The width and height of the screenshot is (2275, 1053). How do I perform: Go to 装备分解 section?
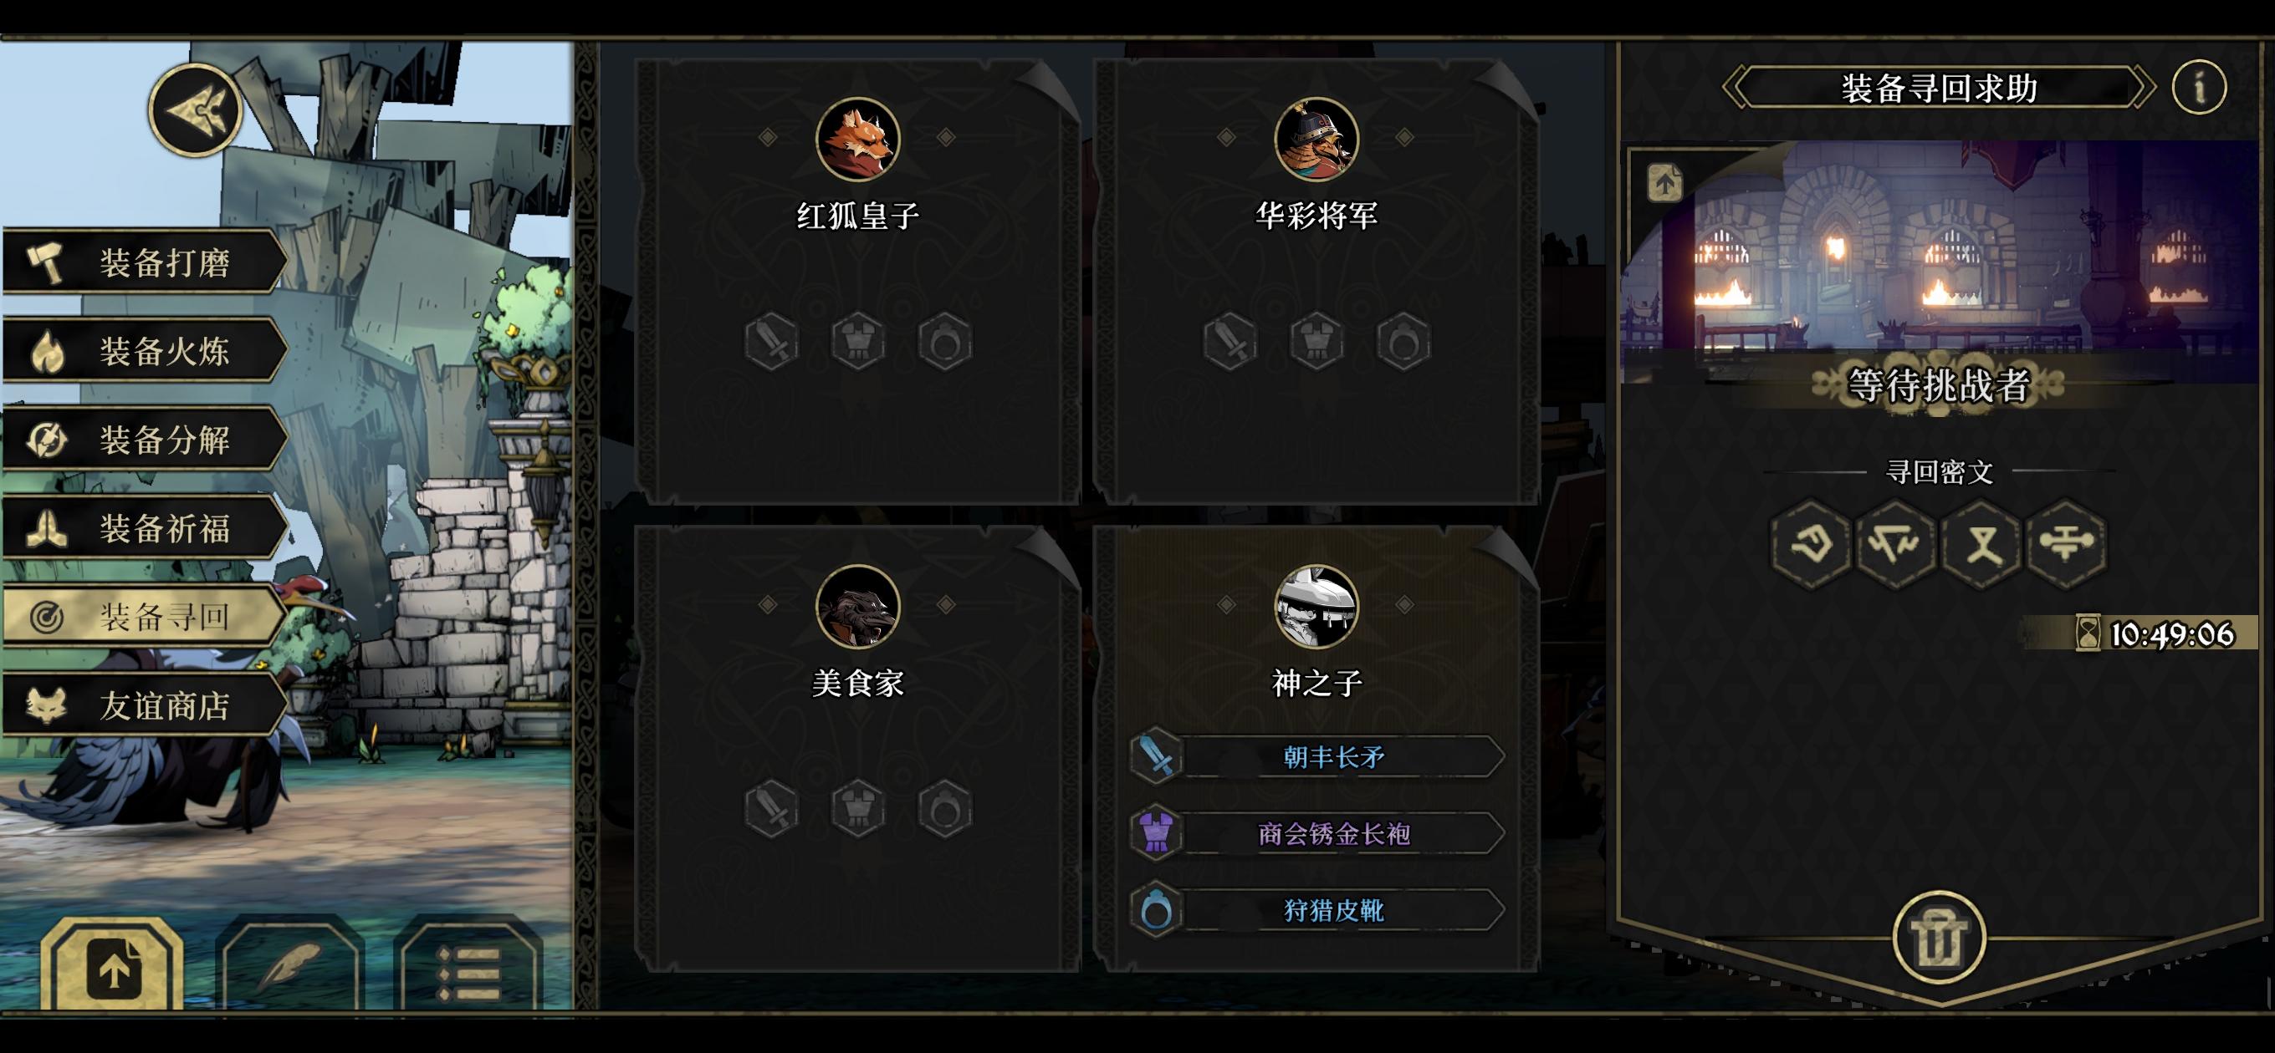(x=145, y=440)
